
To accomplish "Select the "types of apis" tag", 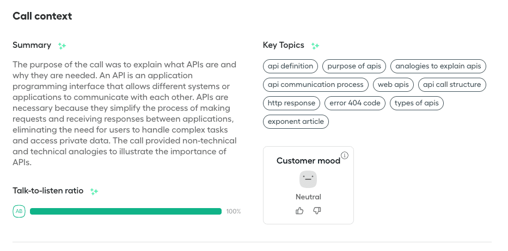I will click(x=417, y=103).
